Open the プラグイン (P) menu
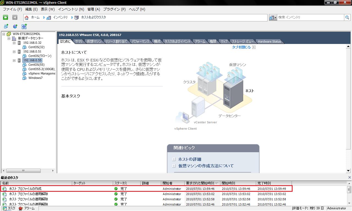The image size is (352, 211). click(x=114, y=9)
